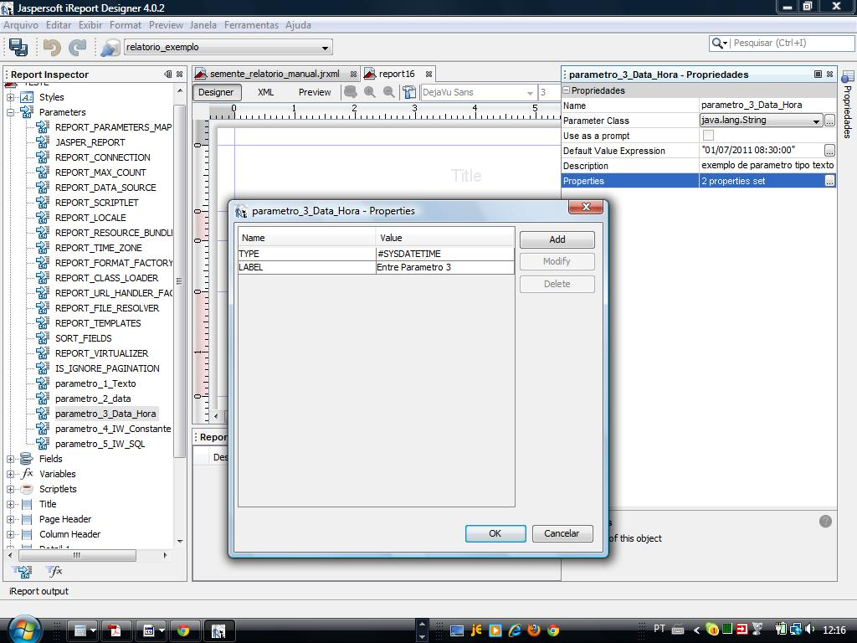The height and width of the screenshot is (643, 857).
Task: Click the zoom in magnifier icon
Action: point(369,92)
